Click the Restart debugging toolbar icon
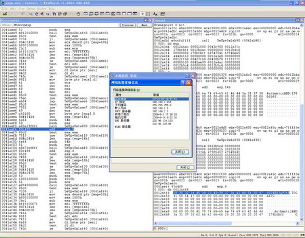Viewport: 305px width, 238px height. click(36, 14)
